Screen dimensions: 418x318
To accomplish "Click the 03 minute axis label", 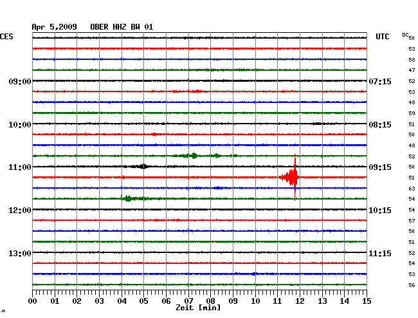I will (x=99, y=301).
